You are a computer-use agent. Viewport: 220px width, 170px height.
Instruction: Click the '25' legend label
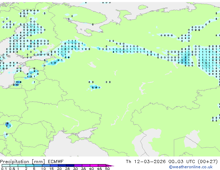pos(67,169)
